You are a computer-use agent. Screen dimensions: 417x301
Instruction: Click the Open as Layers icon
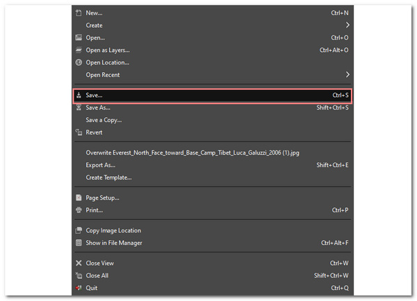click(79, 50)
